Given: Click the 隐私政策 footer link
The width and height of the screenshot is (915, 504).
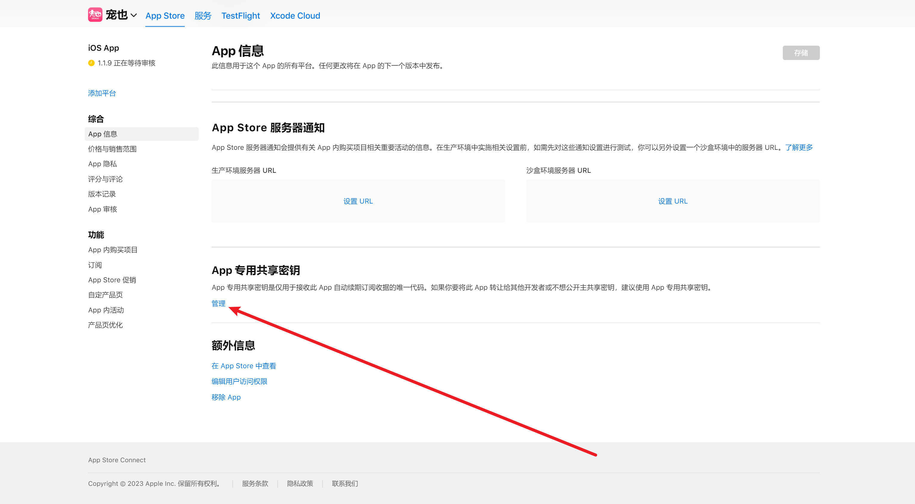Looking at the screenshot, I should click(300, 484).
